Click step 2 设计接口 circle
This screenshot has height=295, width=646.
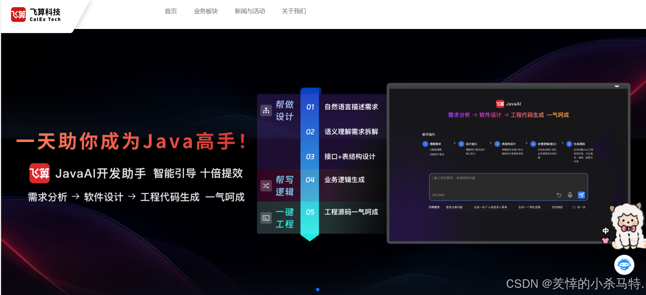point(461,144)
